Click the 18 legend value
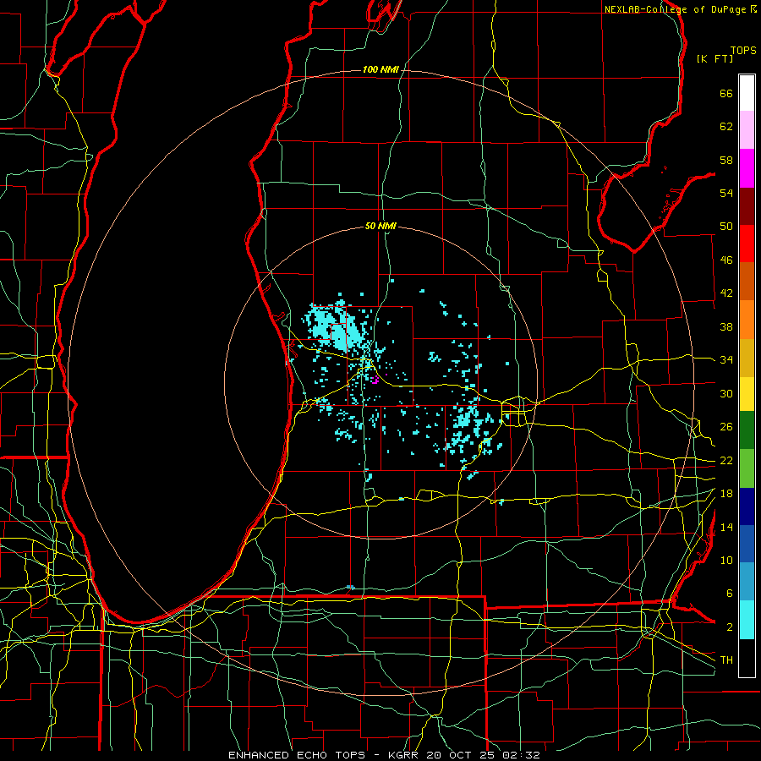Screen dimensions: 761x761 (x=726, y=494)
